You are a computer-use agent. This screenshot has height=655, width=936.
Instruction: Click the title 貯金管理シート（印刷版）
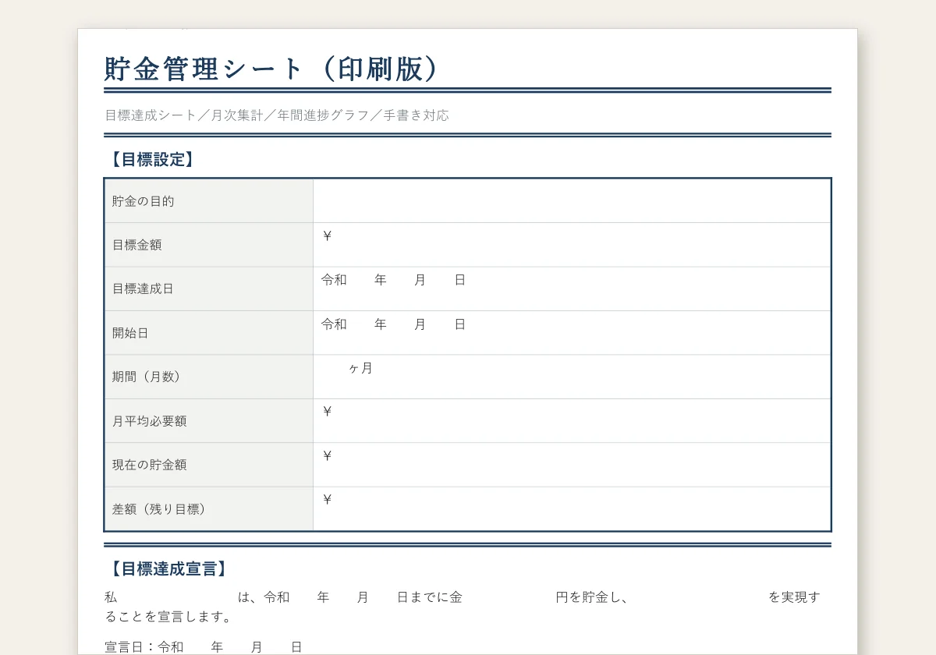tap(274, 69)
